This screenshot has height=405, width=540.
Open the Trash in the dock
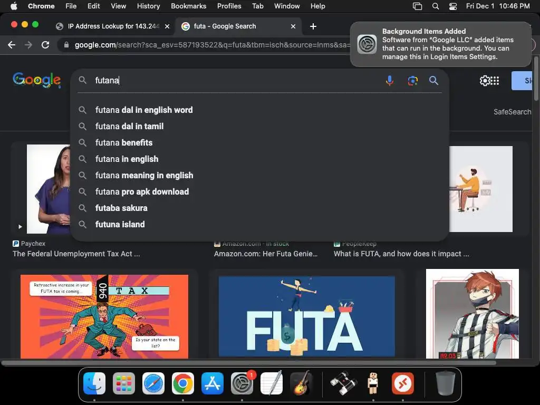pyautogui.click(x=445, y=383)
